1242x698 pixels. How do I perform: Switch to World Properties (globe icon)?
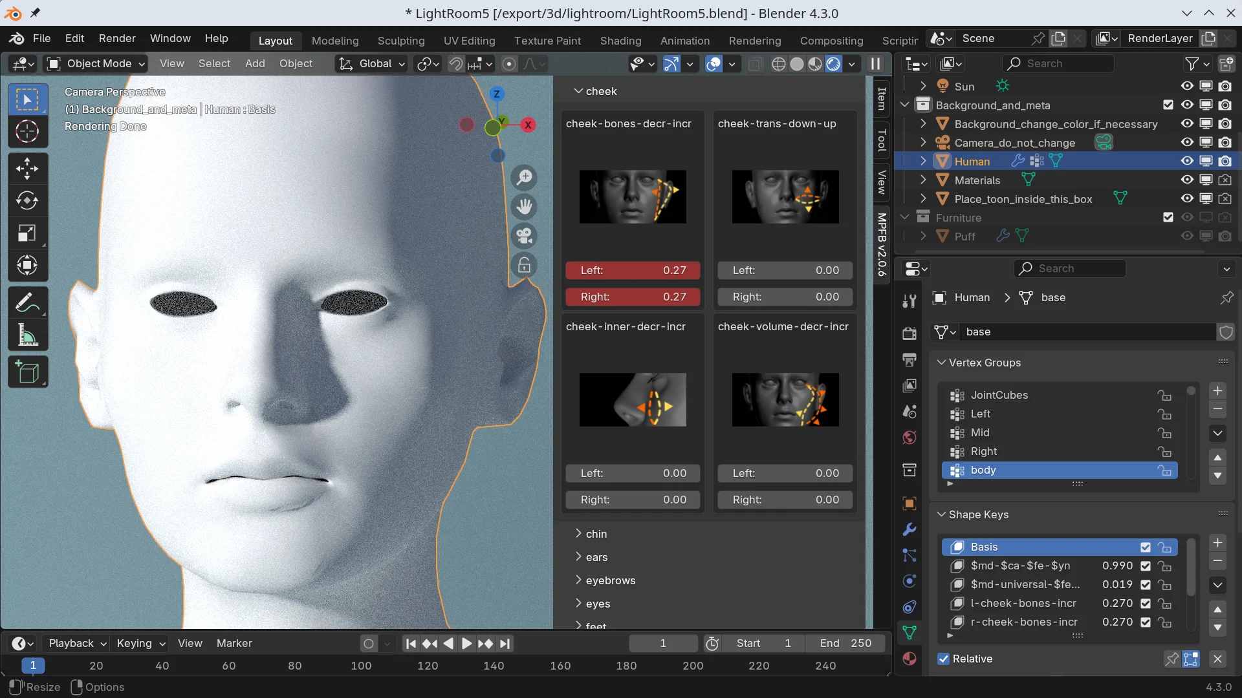coord(910,438)
